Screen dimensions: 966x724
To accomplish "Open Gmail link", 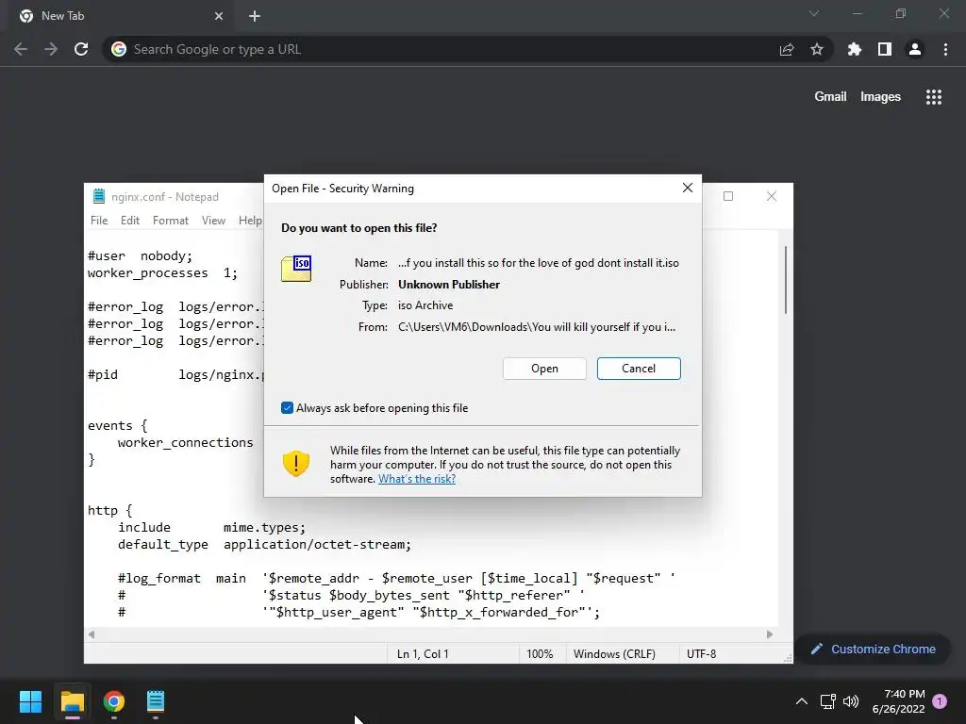I will (x=830, y=97).
